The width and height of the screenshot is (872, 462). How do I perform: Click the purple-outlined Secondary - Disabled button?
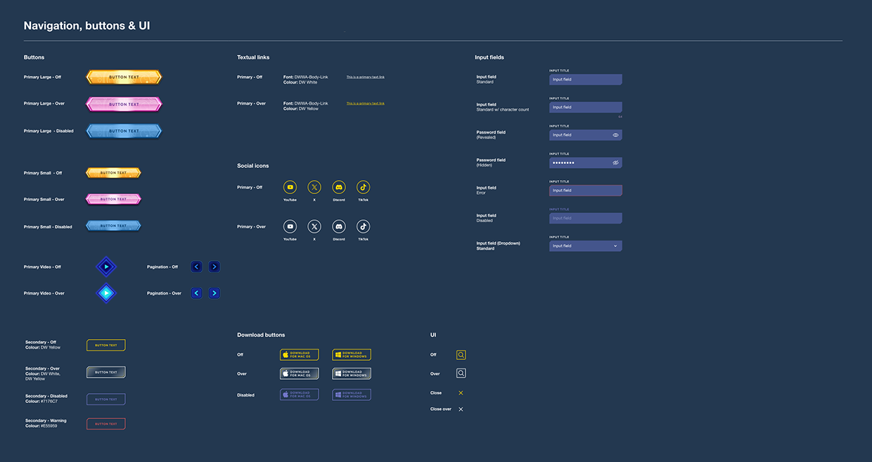tap(106, 399)
